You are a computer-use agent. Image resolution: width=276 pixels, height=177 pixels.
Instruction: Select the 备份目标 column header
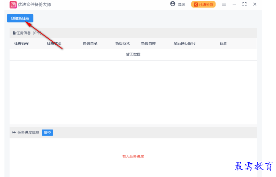coord(148,43)
